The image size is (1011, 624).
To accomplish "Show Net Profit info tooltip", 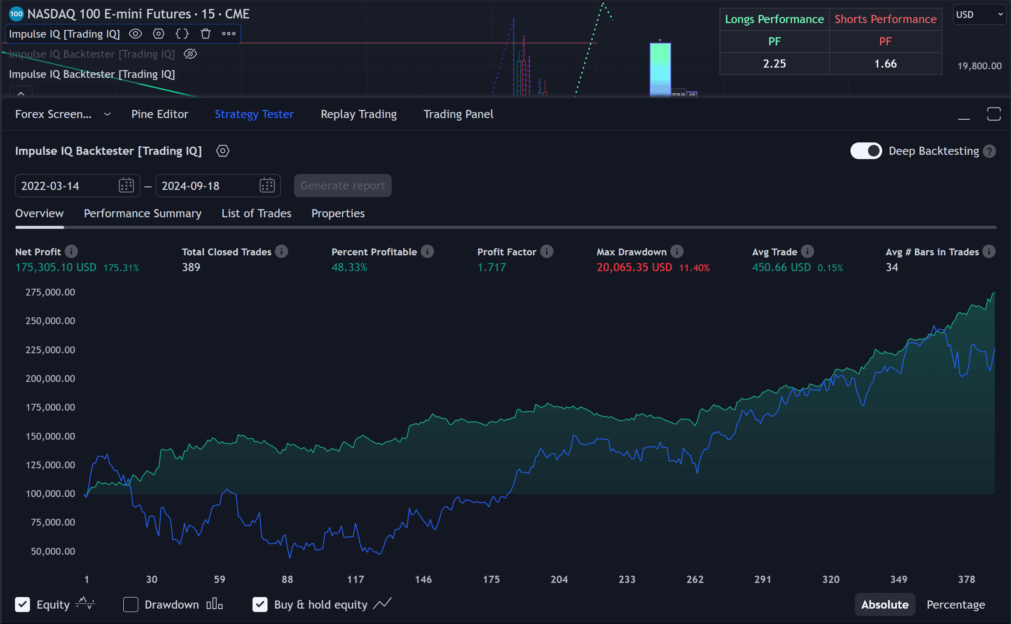I will (71, 251).
